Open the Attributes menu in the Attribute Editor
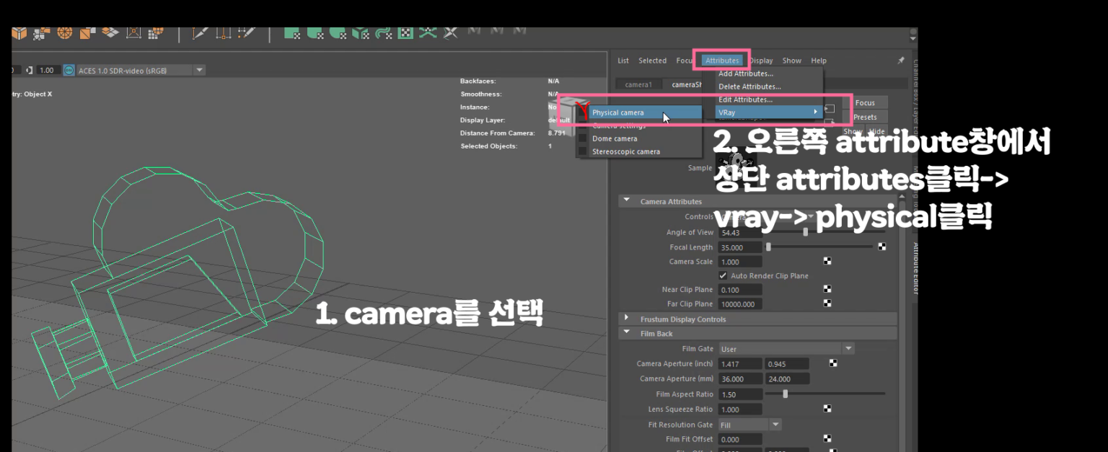1108x452 pixels. coord(721,61)
